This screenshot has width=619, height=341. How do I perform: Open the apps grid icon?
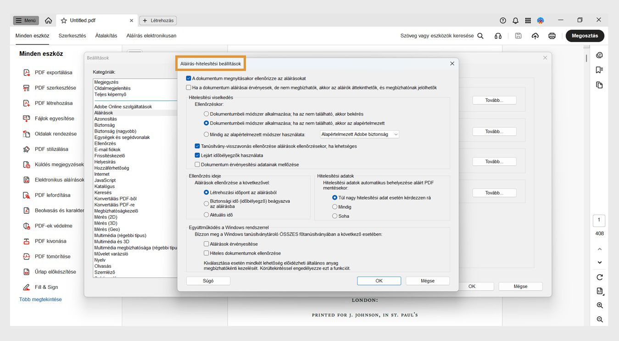tap(528, 21)
